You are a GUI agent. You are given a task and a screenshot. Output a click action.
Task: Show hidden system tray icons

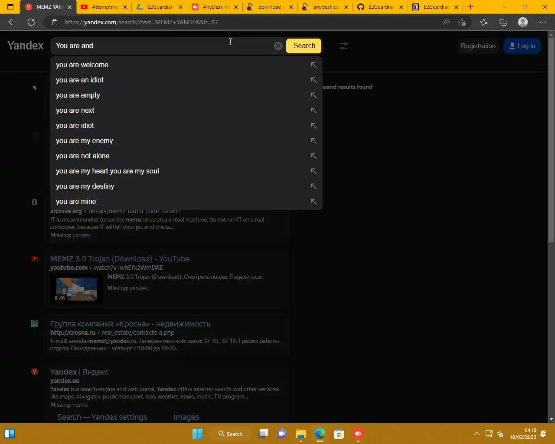click(477, 434)
